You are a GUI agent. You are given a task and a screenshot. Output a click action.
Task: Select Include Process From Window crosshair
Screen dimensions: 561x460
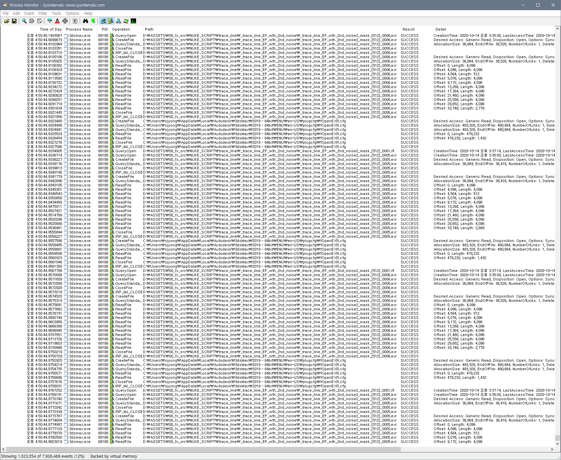click(x=65, y=21)
